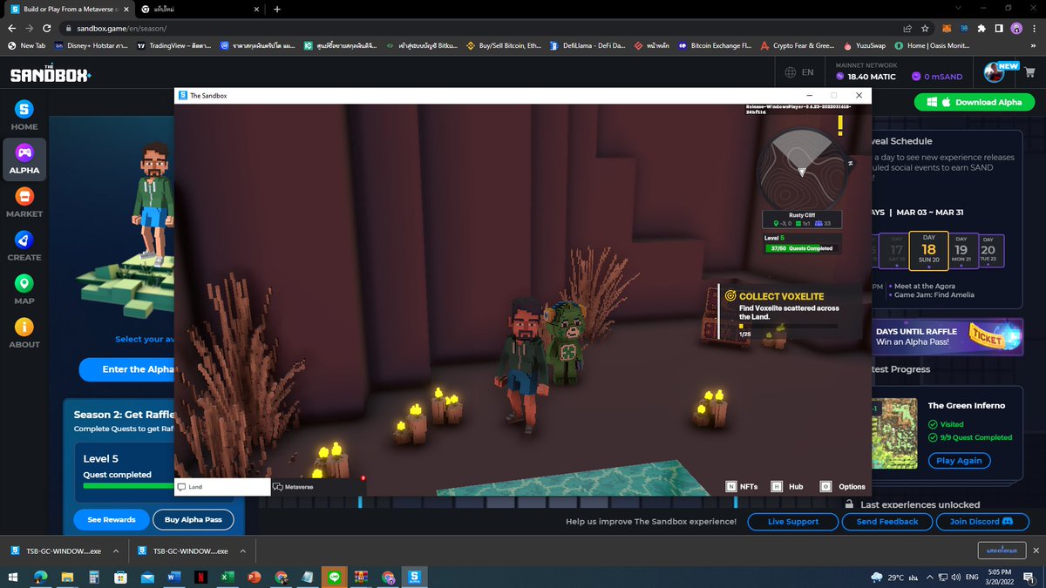Click the Send Feedback button

point(887,521)
